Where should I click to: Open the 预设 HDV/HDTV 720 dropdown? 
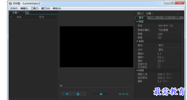point(169,26)
